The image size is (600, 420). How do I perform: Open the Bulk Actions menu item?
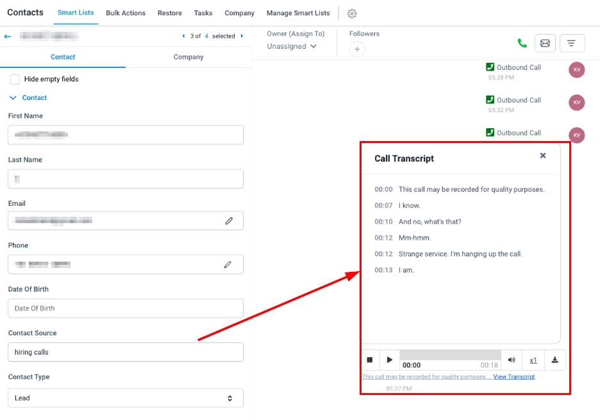tap(126, 13)
